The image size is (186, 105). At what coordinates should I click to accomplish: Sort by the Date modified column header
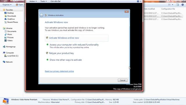149,9
